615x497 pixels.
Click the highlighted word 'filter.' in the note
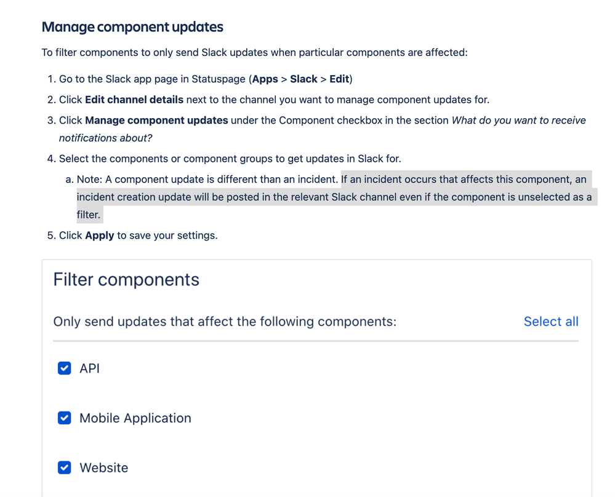pos(89,215)
